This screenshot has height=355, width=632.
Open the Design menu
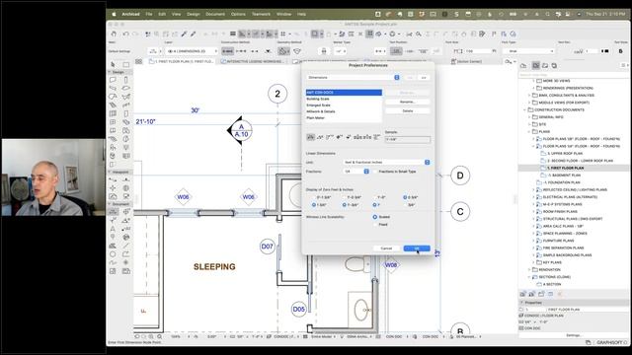pyautogui.click(x=194, y=14)
